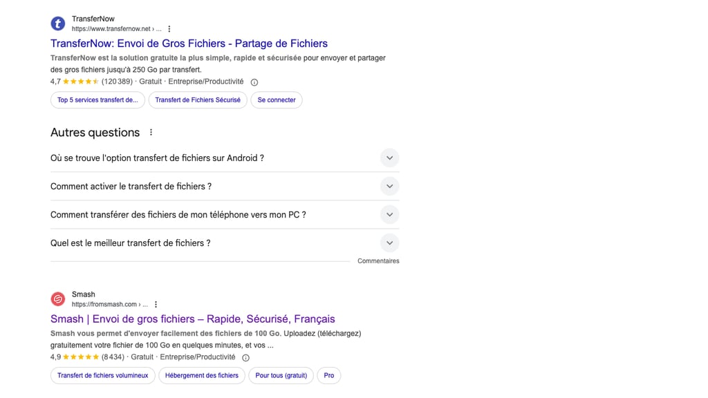Click the https://fromsmash.com URL text
Viewport: 708px width, 398px height.
pos(104,304)
